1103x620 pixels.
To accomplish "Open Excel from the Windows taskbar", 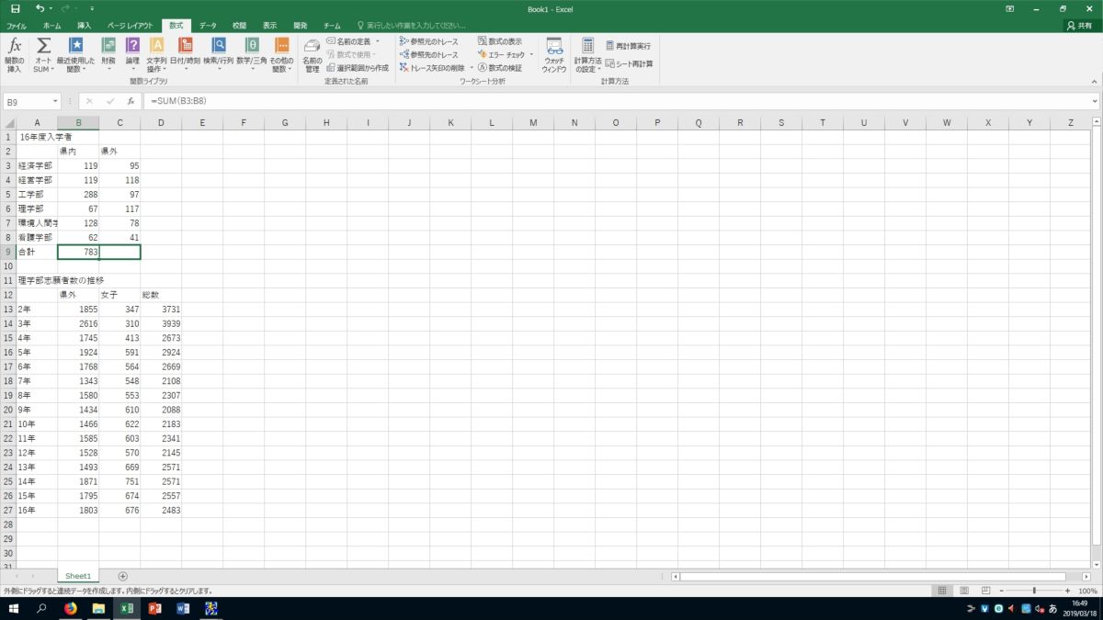I will pos(127,608).
